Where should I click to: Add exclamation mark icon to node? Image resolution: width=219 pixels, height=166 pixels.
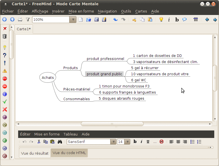click(5, 63)
